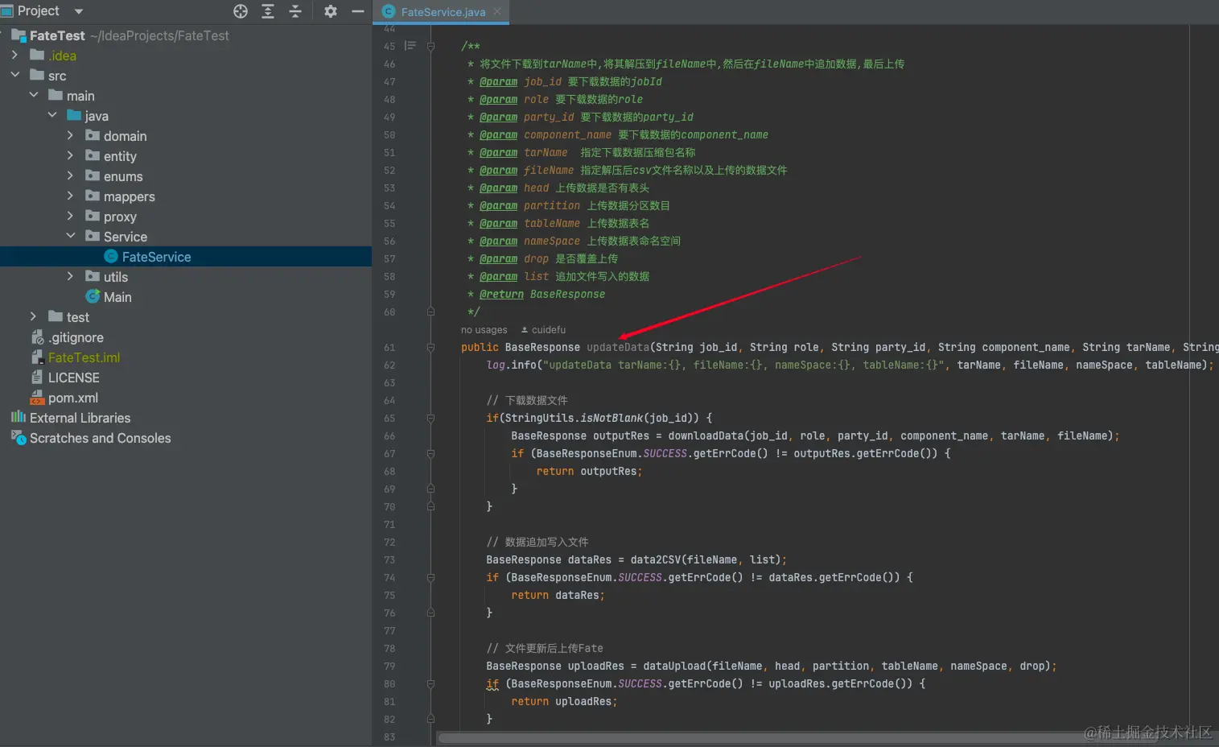Click the @param tag before tarName
The width and height of the screenshot is (1219, 747).
click(x=499, y=153)
